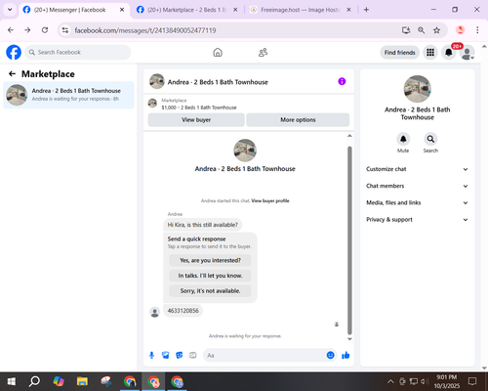Open the tab search dropdown arrow
The image size is (488, 391).
click(x=10, y=10)
